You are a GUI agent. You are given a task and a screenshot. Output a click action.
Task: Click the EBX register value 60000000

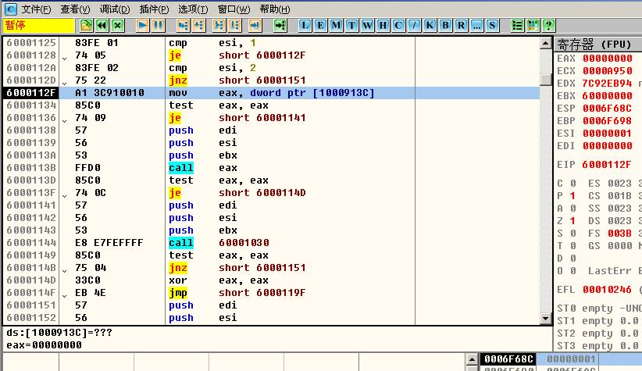tap(608, 96)
